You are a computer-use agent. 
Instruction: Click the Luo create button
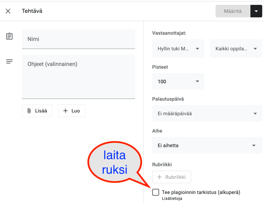pyautogui.click(x=72, y=111)
